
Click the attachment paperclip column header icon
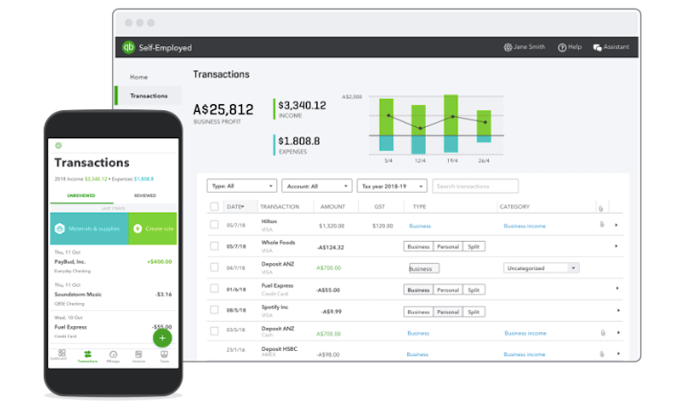(601, 208)
